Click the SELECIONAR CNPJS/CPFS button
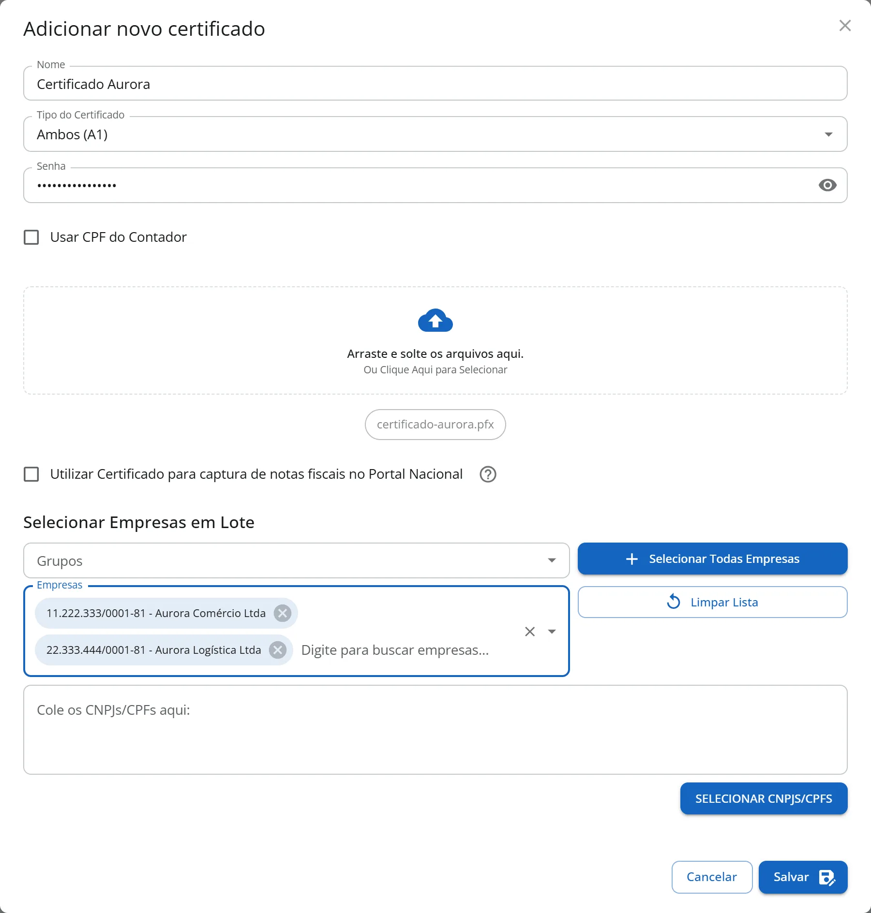871x913 pixels. [x=764, y=798]
